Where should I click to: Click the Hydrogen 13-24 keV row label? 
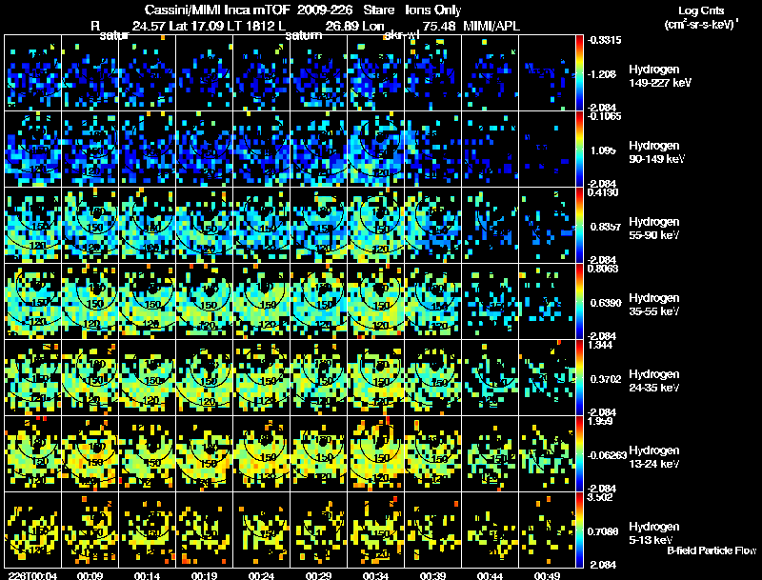coord(654,456)
